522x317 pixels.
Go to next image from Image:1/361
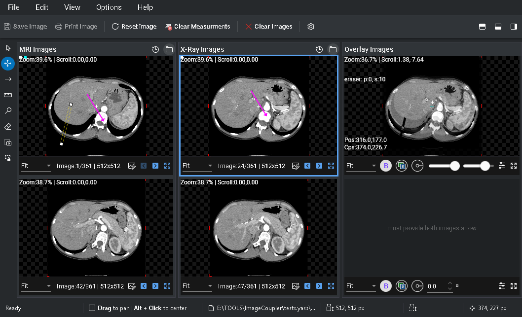(155, 166)
